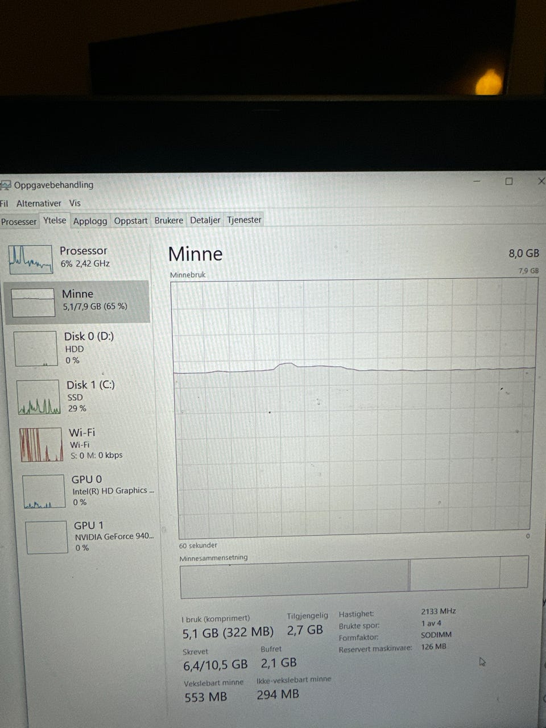
Task: Close the Oppgavebehandling window
Action: point(541,181)
